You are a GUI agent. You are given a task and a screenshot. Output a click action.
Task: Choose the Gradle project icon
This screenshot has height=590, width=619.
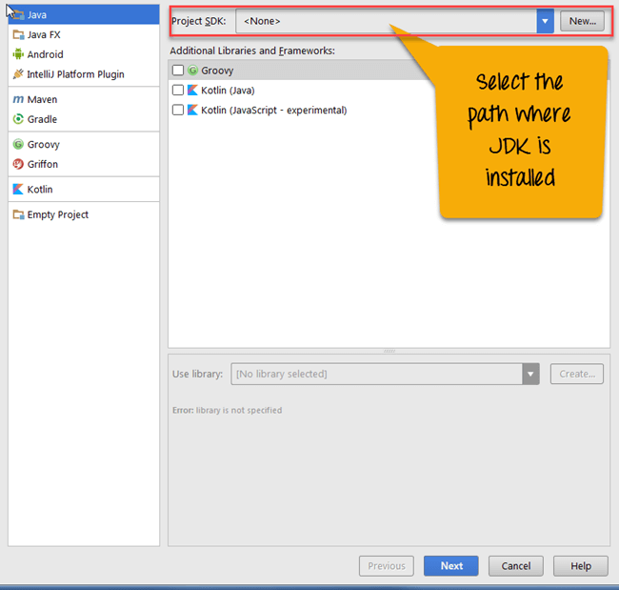(x=18, y=119)
